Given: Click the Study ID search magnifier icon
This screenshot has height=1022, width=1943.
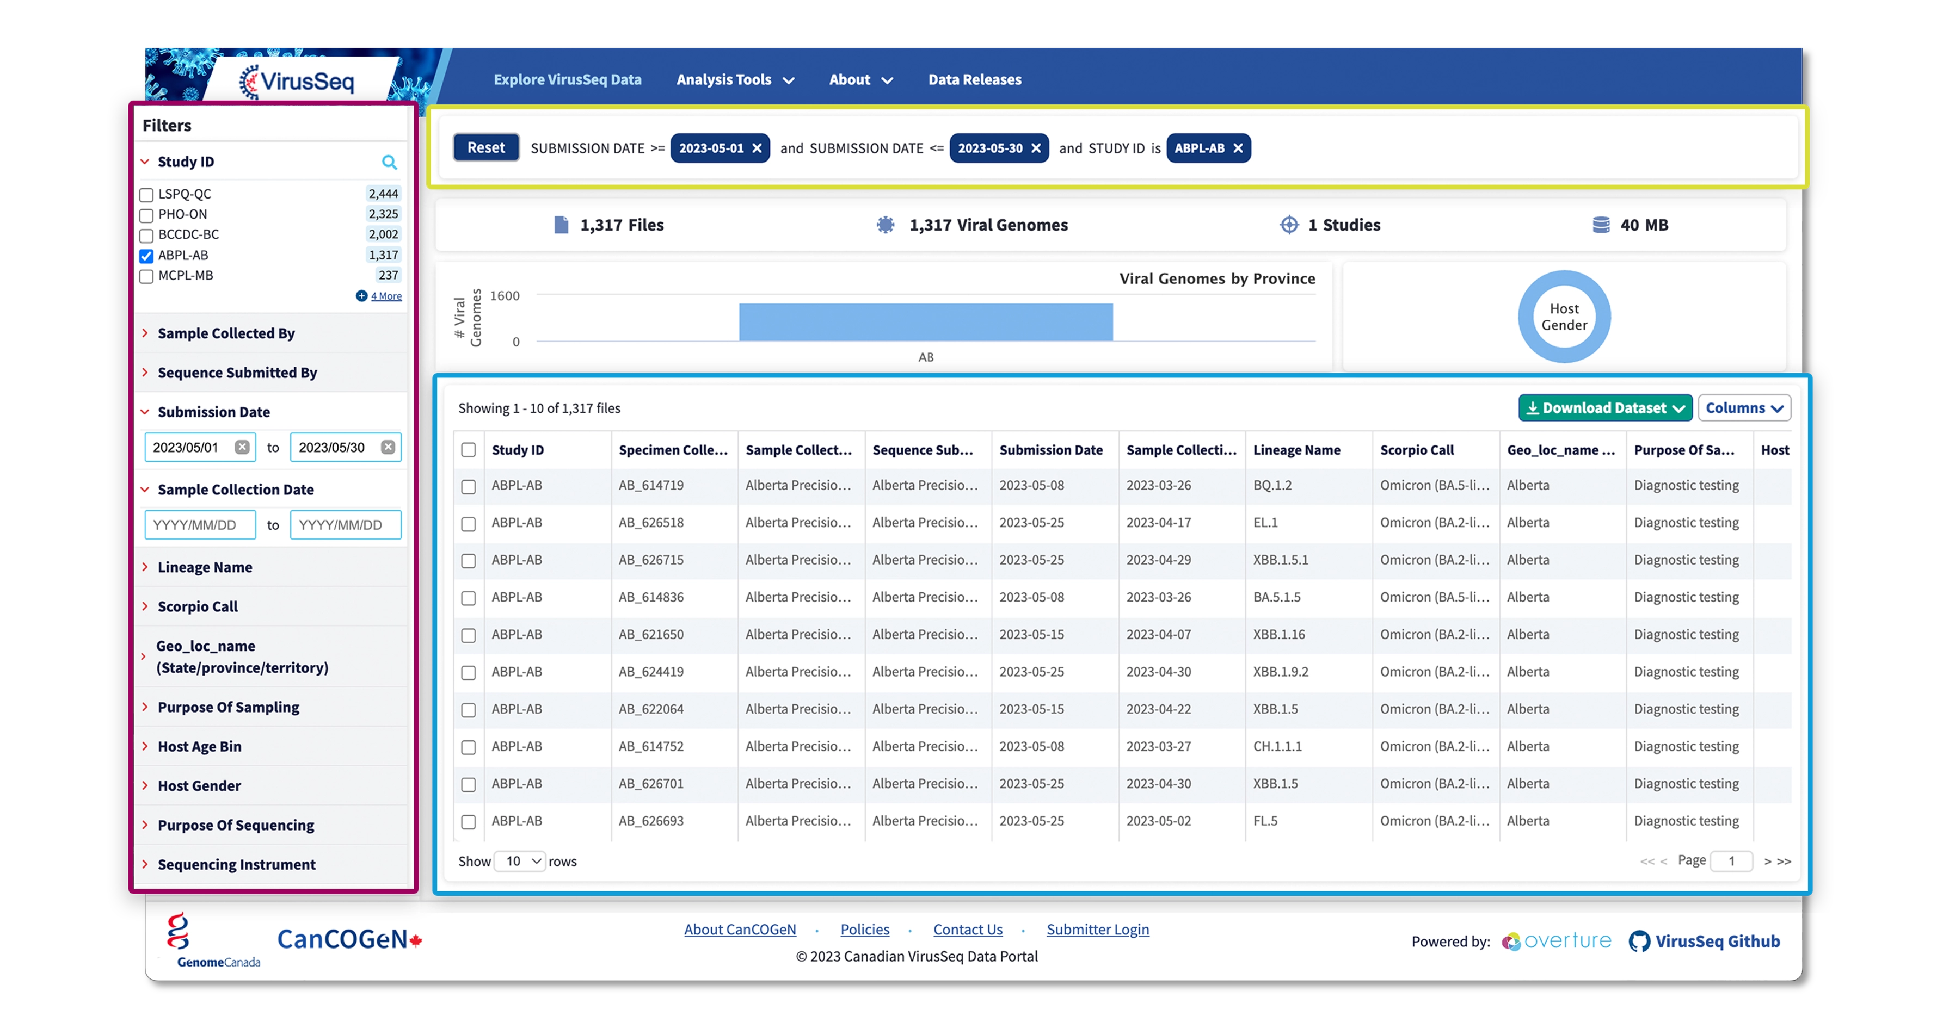Looking at the screenshot, I should [389, 162].
